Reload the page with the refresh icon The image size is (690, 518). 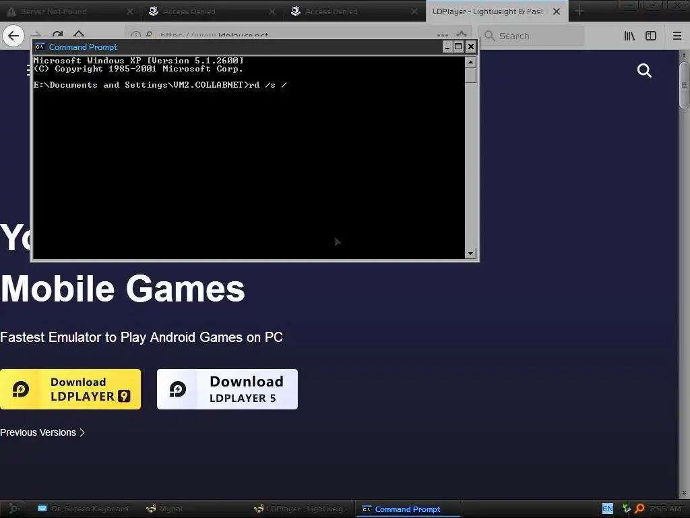point(57,34)
